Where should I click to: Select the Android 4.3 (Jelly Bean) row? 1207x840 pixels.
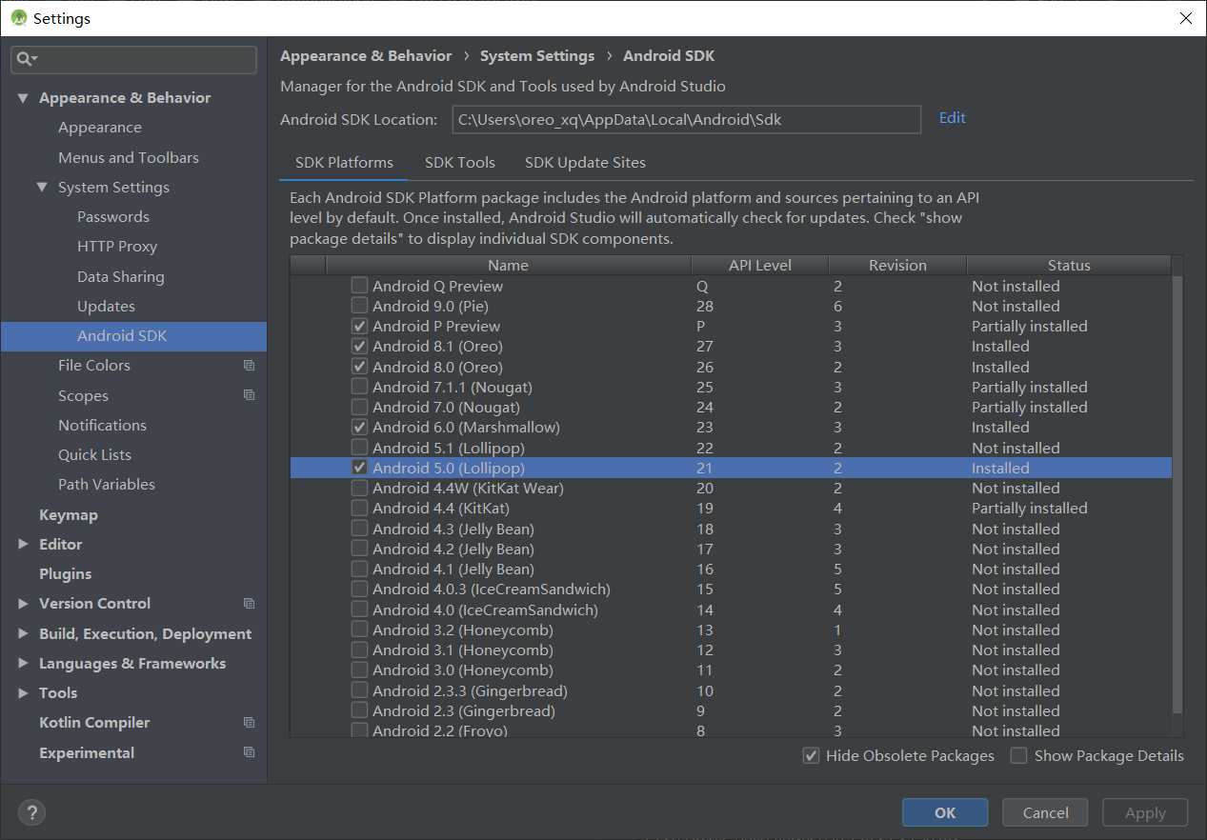click(x=731, y=529)
